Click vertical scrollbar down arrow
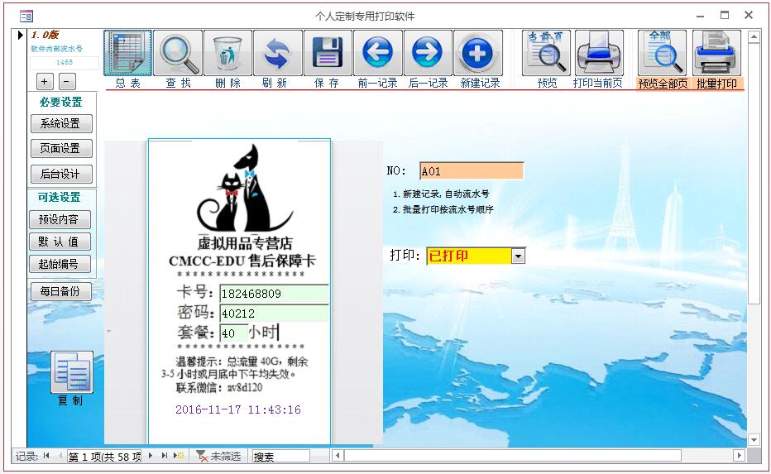 coord(754,439)
